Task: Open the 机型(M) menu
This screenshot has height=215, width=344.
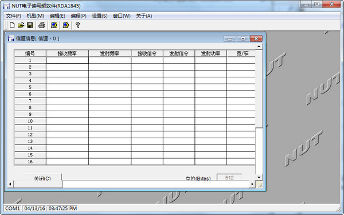Action: tap(36, 16)
